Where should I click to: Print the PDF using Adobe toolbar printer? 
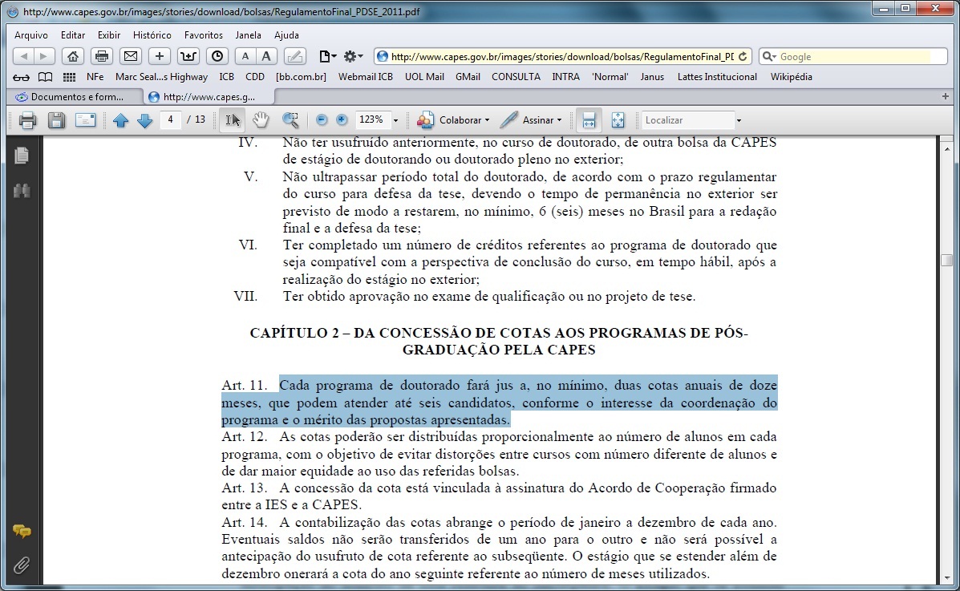(27, 120)
